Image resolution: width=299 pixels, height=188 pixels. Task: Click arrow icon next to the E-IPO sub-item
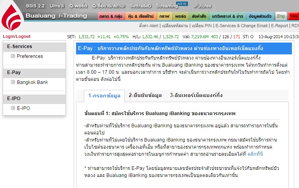13,108
